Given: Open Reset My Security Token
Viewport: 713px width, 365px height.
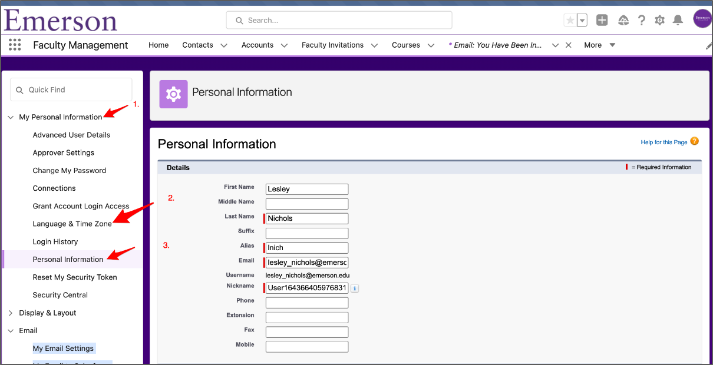Looking at the screenshot, I should (x=75, y=277).
